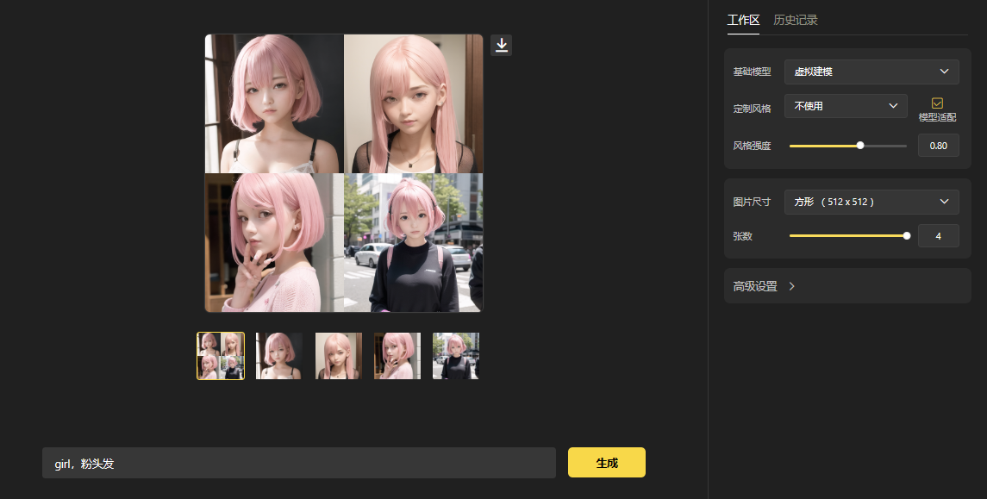Select the thumbnail of short-haired girl on dark background

click(278, 356)
